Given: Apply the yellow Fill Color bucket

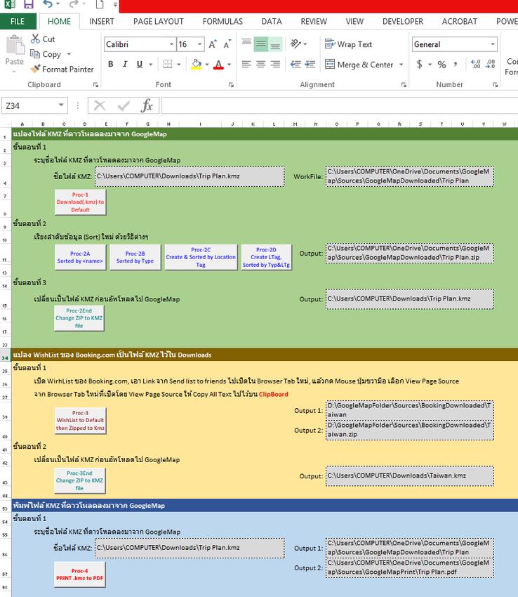Looking at the screenshot, I should tap(197, 64).
